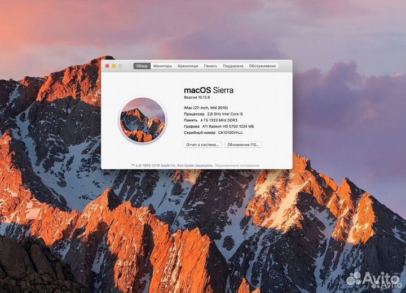Open the Лицензионное соглашение link

(x=237, y=165)
